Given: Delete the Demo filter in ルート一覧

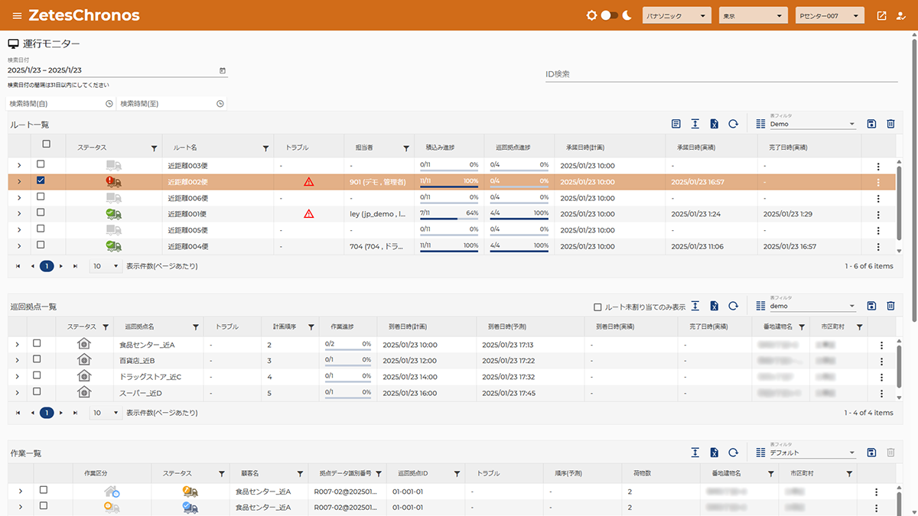Looking at the screenshot, I should (x=890, y=124).
